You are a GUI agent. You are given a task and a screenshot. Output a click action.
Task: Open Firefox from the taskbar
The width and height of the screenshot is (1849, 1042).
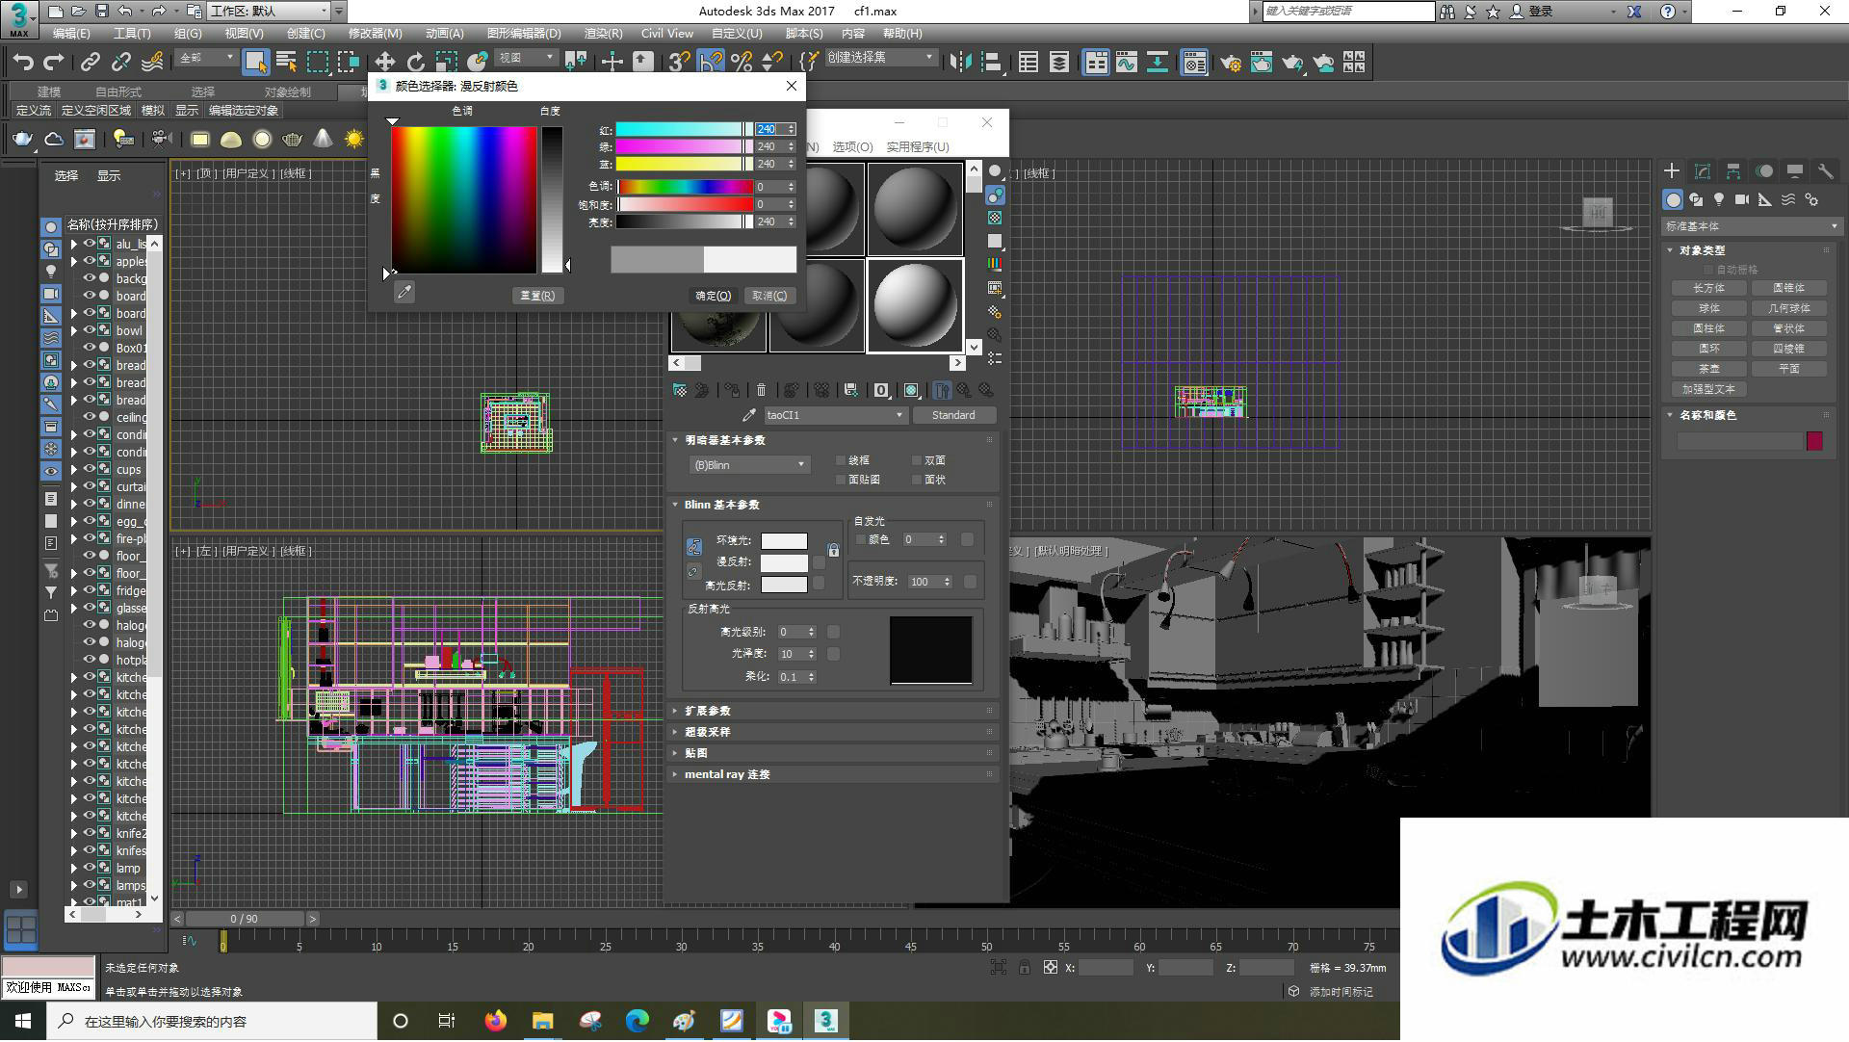coord(495,1021)
